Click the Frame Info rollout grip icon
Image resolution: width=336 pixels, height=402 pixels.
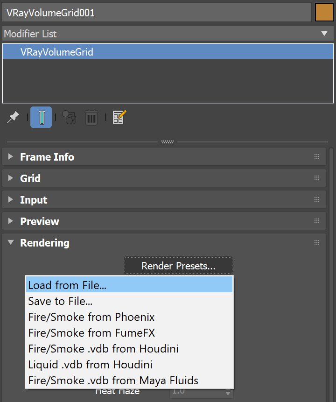[x=317, y=157]
